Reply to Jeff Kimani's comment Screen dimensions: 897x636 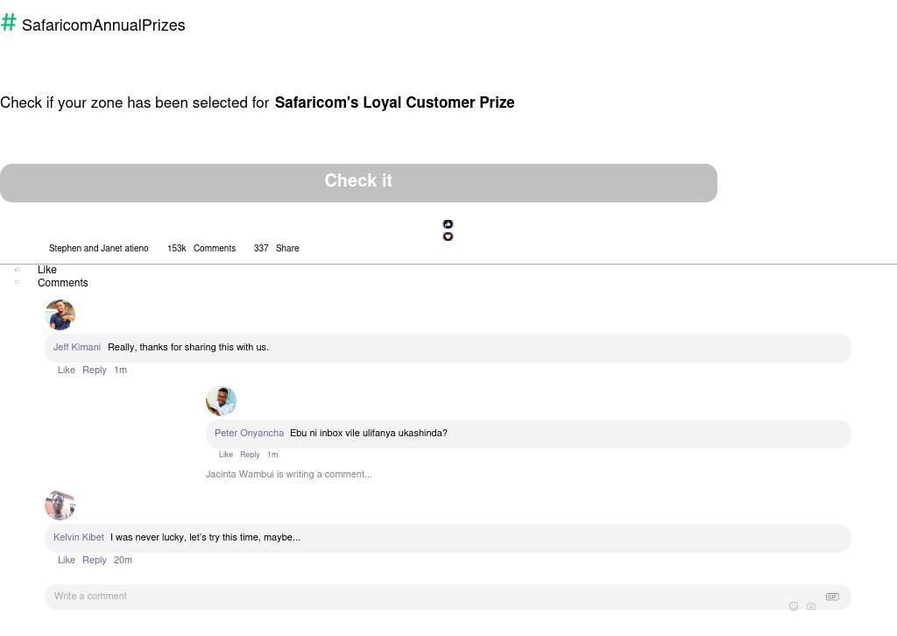click(95, 370)
